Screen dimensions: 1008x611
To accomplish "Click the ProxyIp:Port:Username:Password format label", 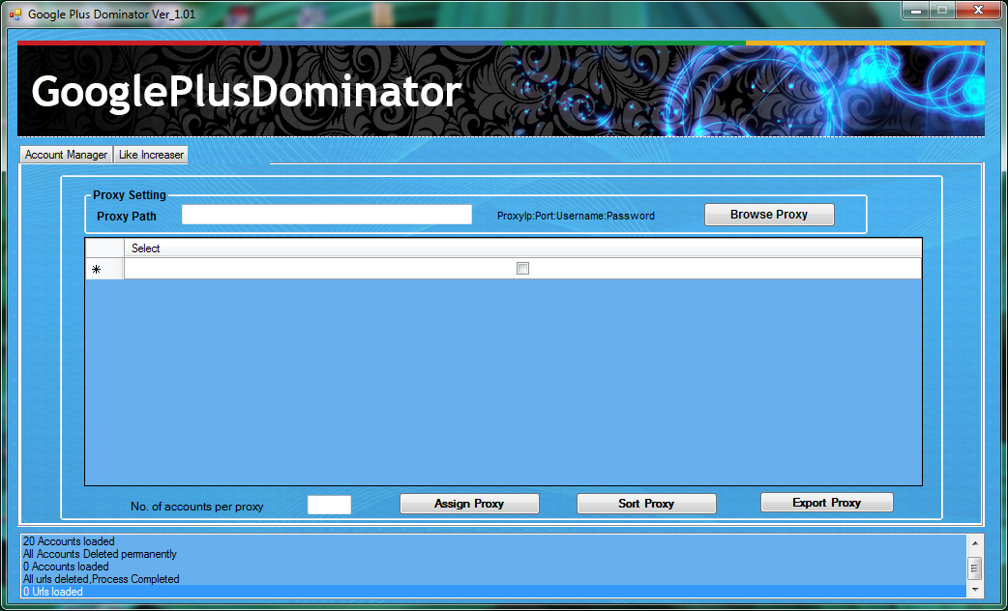I will point(576,216).
